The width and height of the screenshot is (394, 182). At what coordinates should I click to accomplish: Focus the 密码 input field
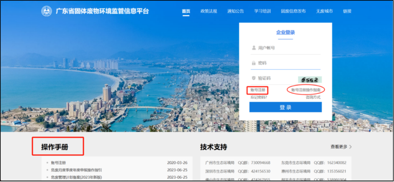pos(285,63)
